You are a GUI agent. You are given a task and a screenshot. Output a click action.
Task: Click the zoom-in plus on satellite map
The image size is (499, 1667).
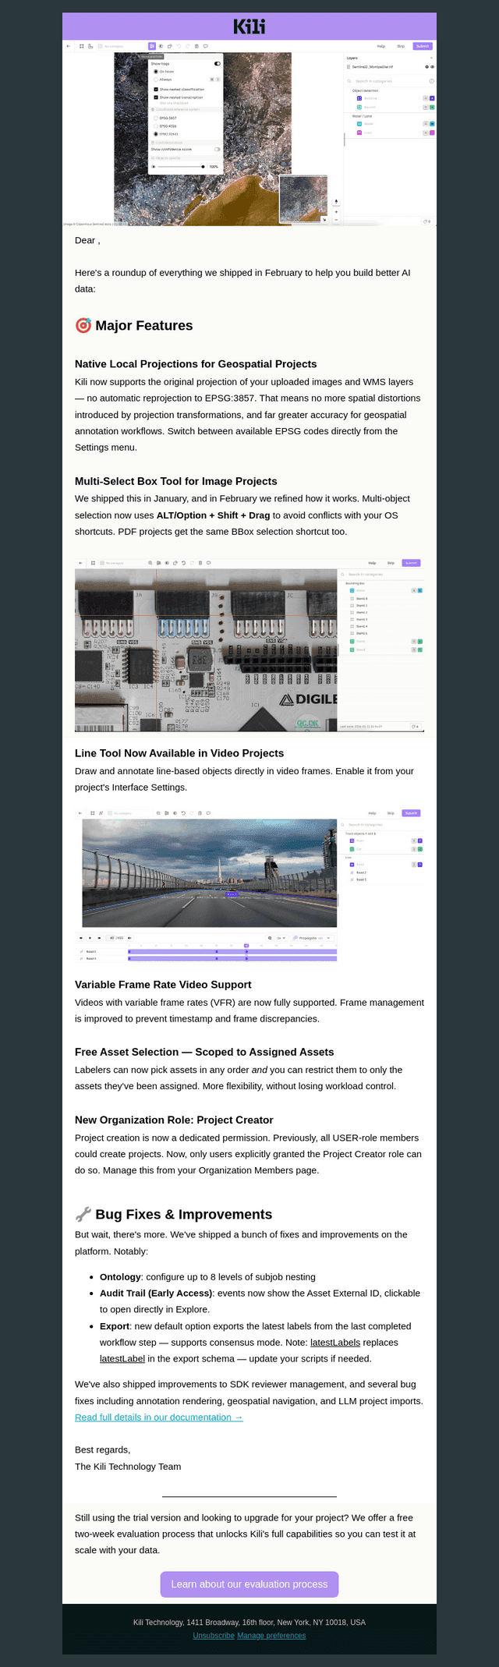[336, 211]
